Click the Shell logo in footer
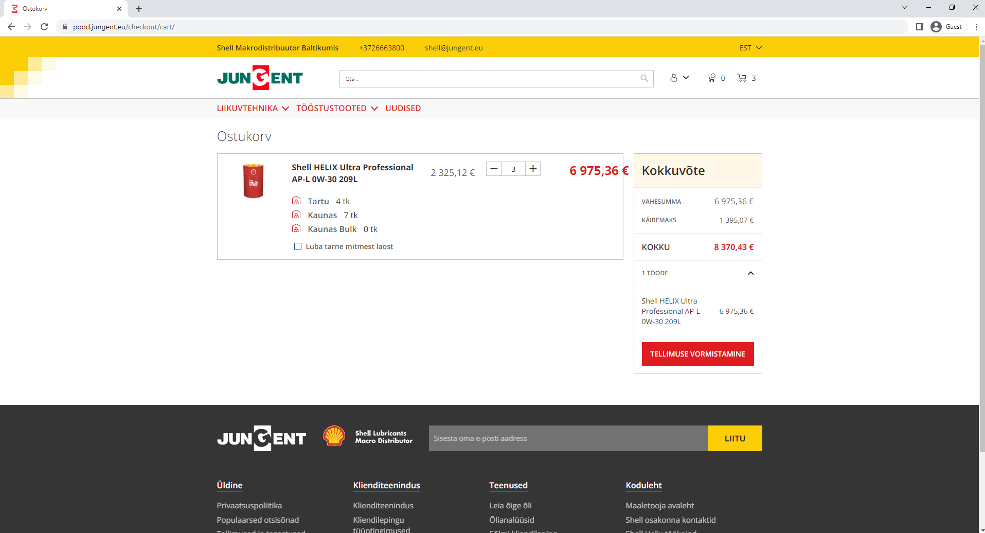The image size is (985, 533). [334, 436]
